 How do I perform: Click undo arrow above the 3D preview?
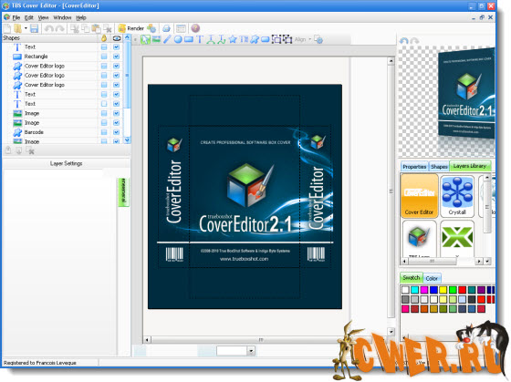(404, 41)
